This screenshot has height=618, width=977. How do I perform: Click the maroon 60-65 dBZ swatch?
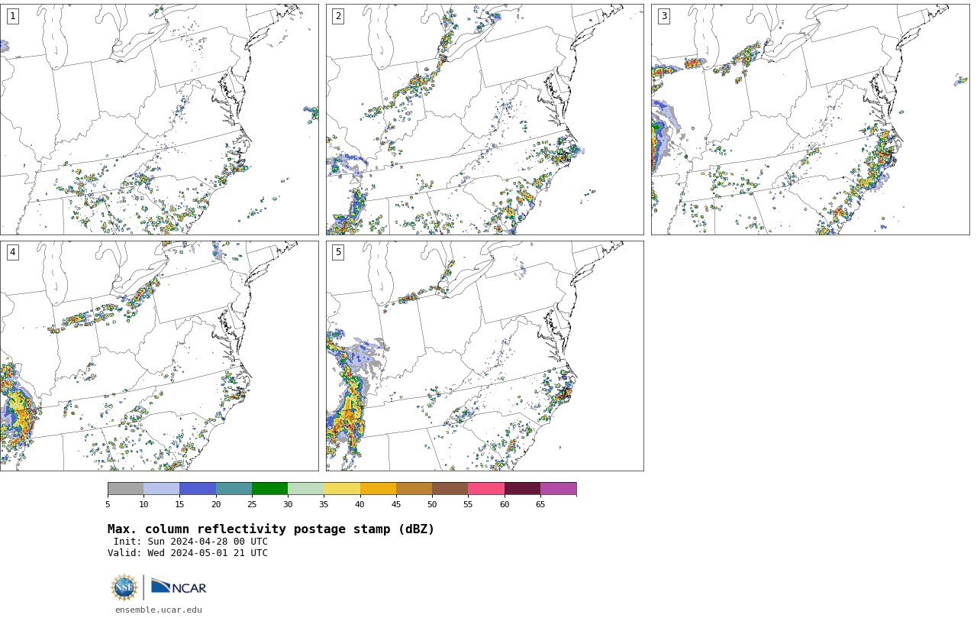[x=522, y=489]
